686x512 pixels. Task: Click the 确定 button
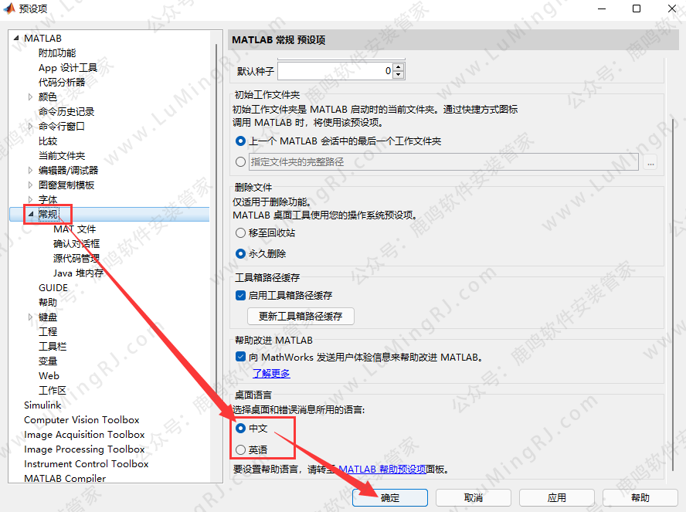[x=390, y=498]
